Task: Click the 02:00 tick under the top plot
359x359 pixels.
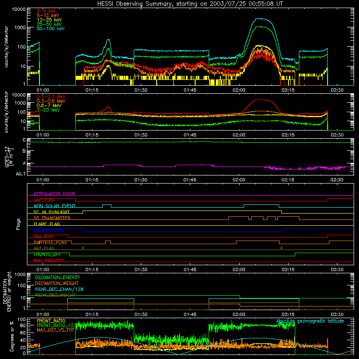Action: click(239, 90)
